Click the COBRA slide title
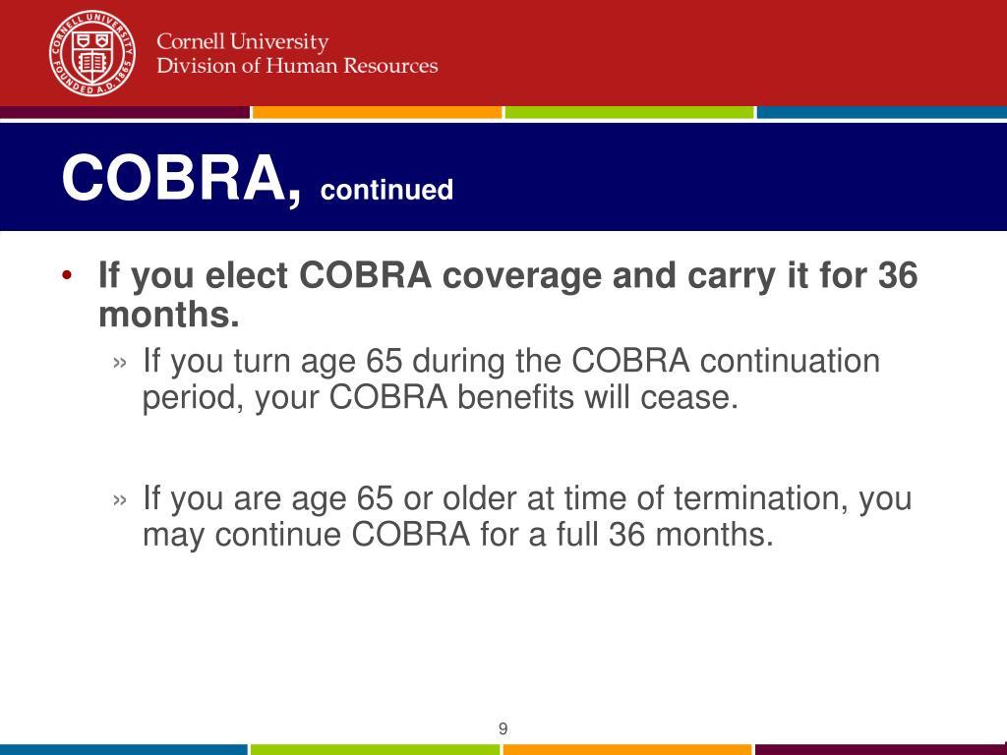The width and height of the screenshot is (1007, 755). pos(181,179)
